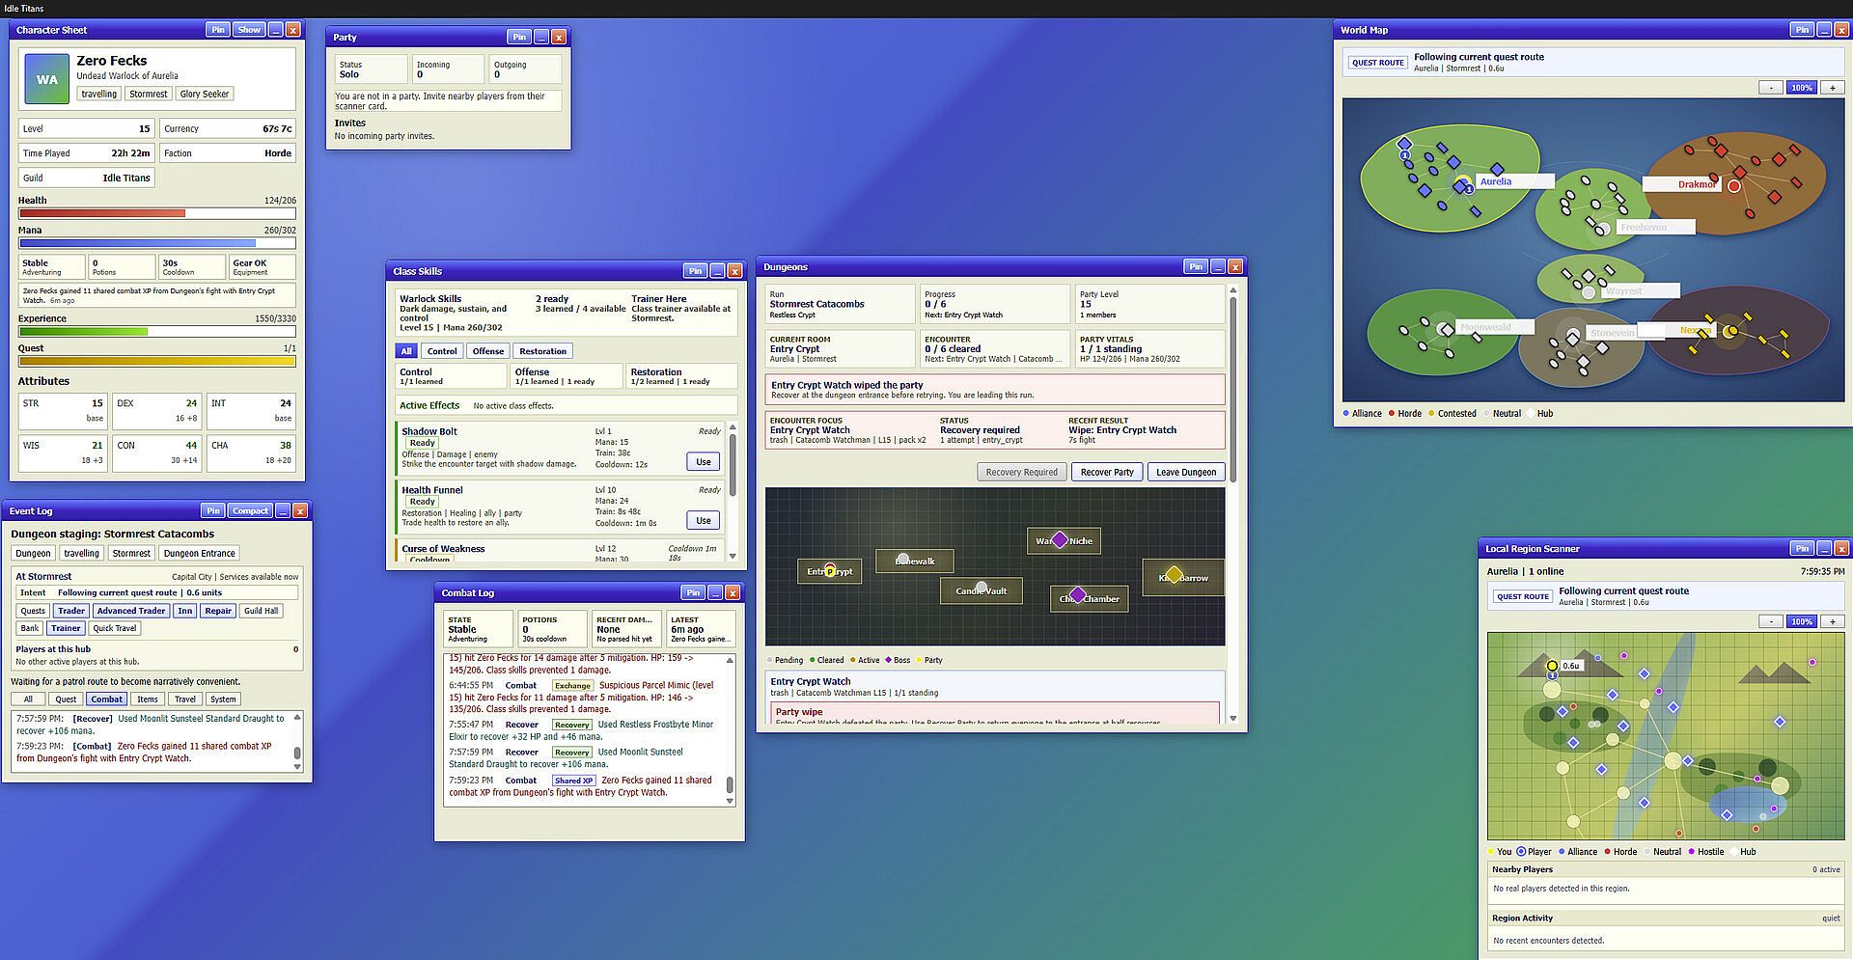
Task: Use the Shadow Bolt skill
Action: tap(704, 461)
